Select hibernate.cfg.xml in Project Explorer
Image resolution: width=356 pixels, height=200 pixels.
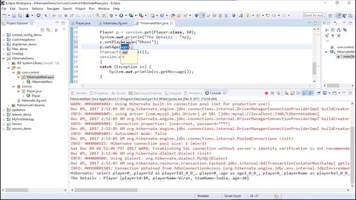point(34,101)
